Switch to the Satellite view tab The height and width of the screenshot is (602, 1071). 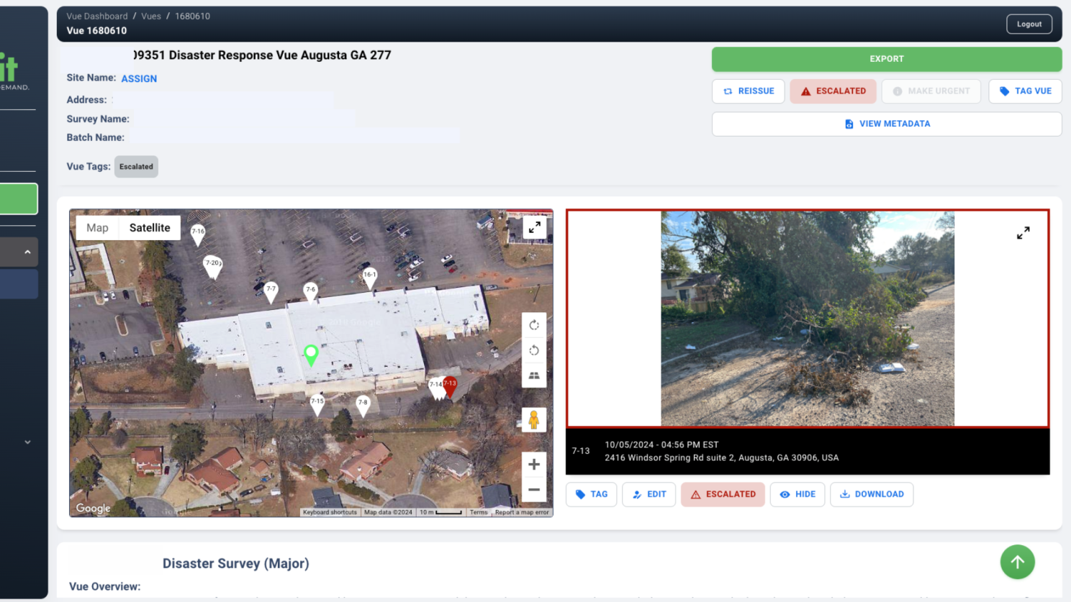[150, 228]
